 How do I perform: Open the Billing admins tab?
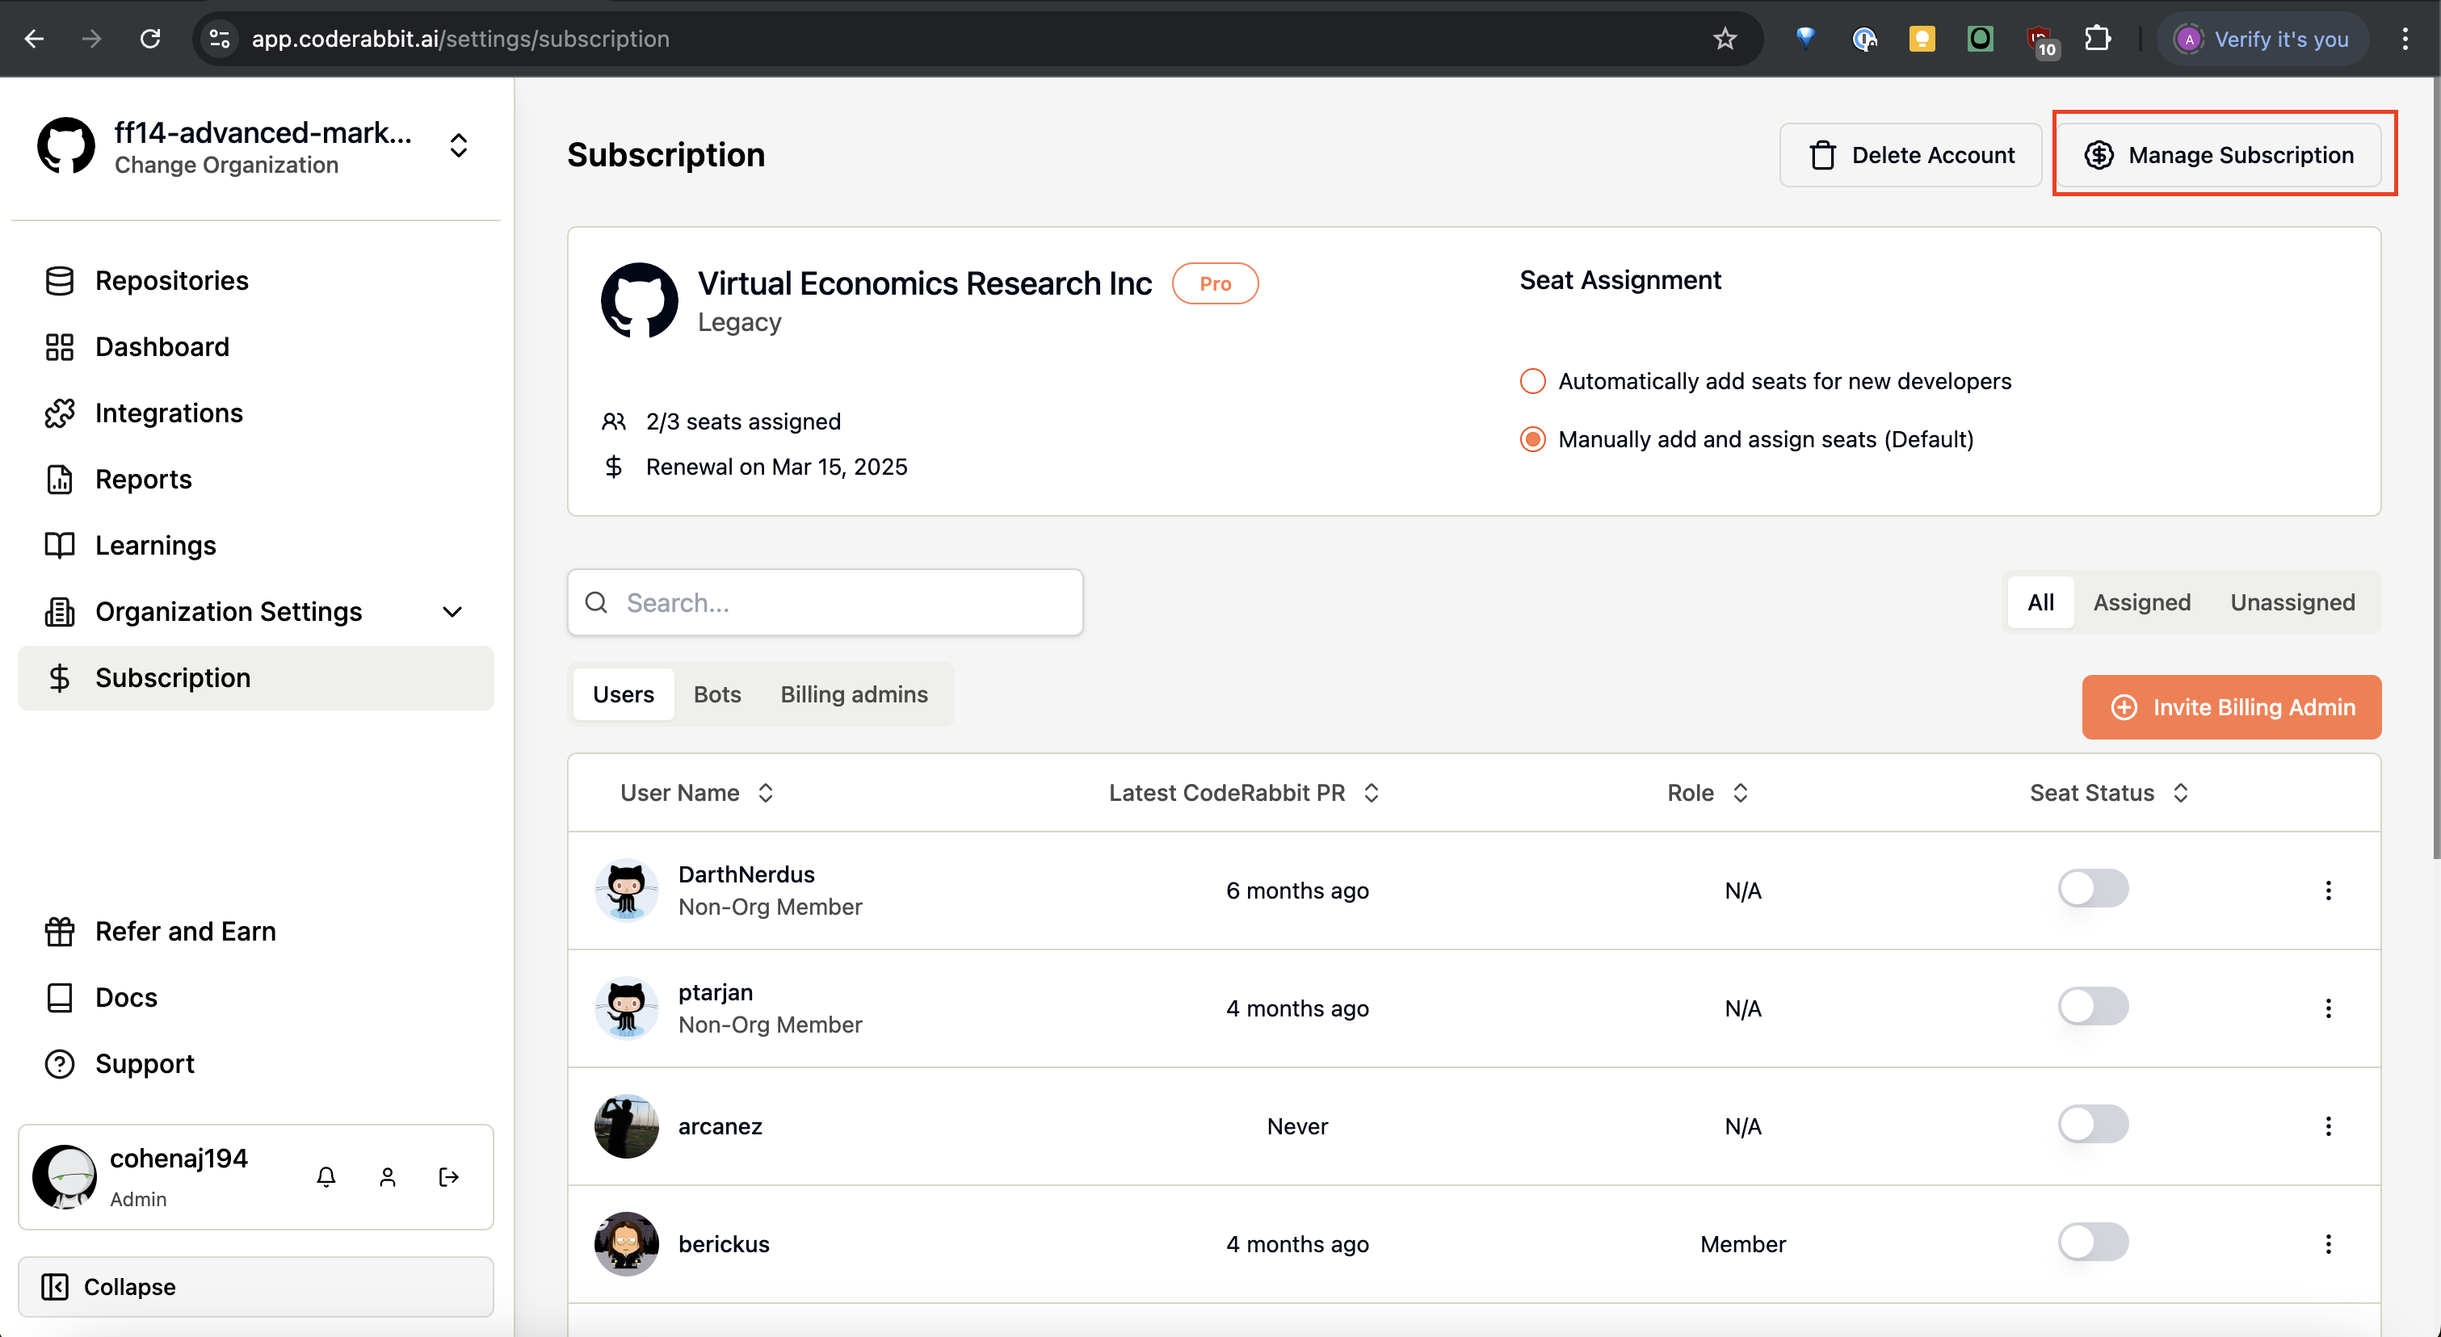click(x=853, y=694)
